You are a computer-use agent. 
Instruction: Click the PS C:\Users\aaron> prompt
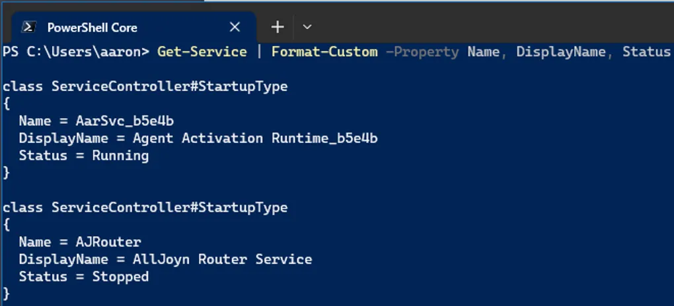pos(76,51)
